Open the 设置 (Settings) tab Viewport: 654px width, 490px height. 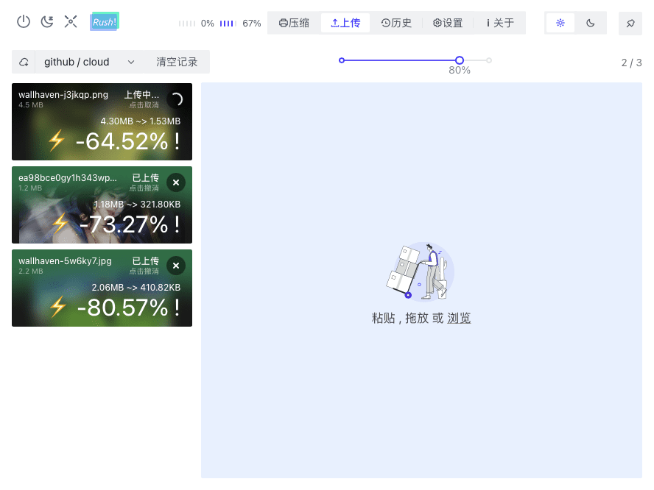coord(448,23)
